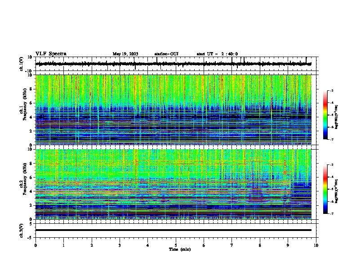356x275 pixels.
Task: Click the 'ch.1(V)' waveform axis label
Action: pyautogui.click(x=22, y=64)
